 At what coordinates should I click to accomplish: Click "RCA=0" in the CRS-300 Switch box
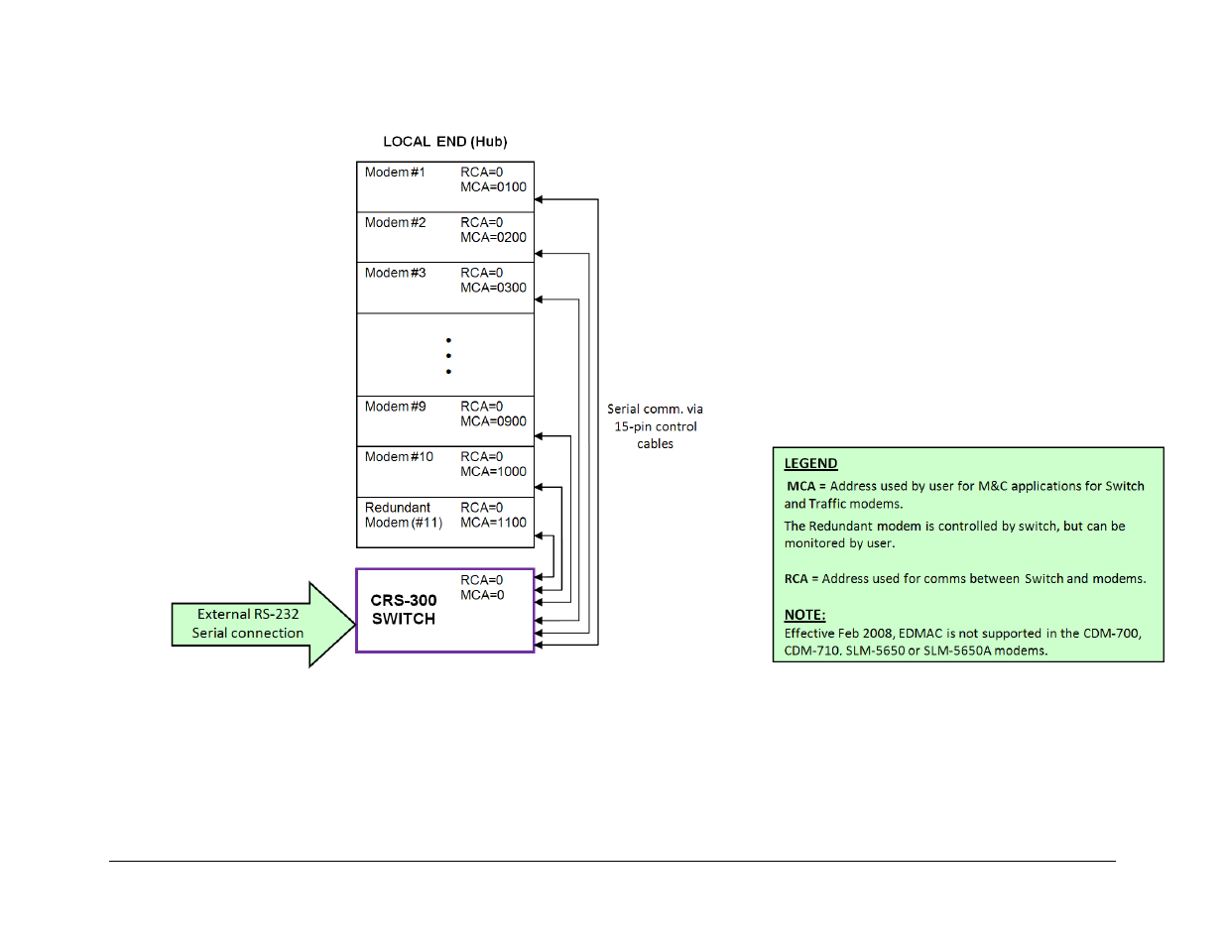(481, 580)
